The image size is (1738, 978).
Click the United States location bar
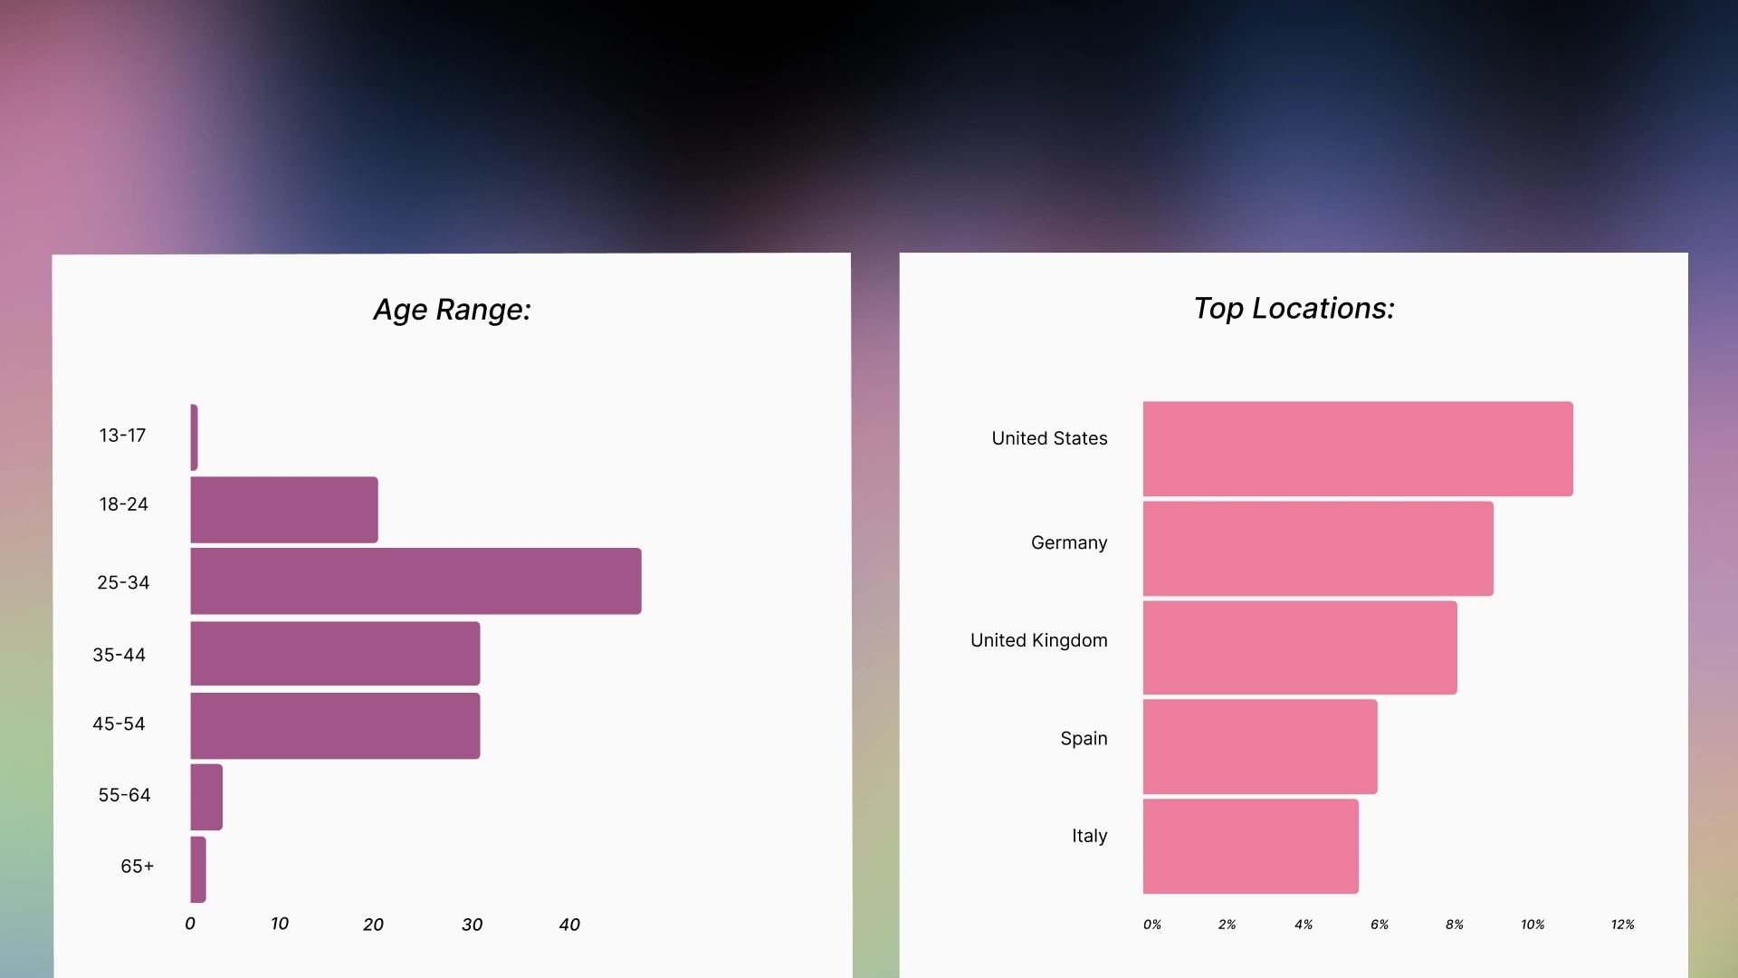(x=1358, y=449)
